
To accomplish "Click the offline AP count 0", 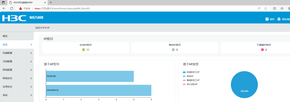I will tap(177, 49).
